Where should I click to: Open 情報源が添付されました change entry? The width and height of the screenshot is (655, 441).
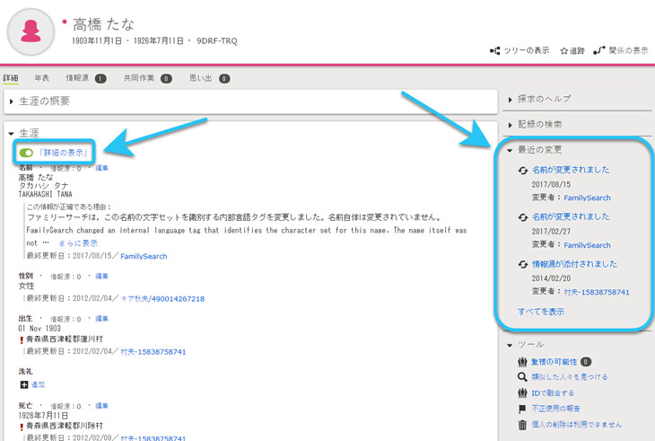point(574,264)
